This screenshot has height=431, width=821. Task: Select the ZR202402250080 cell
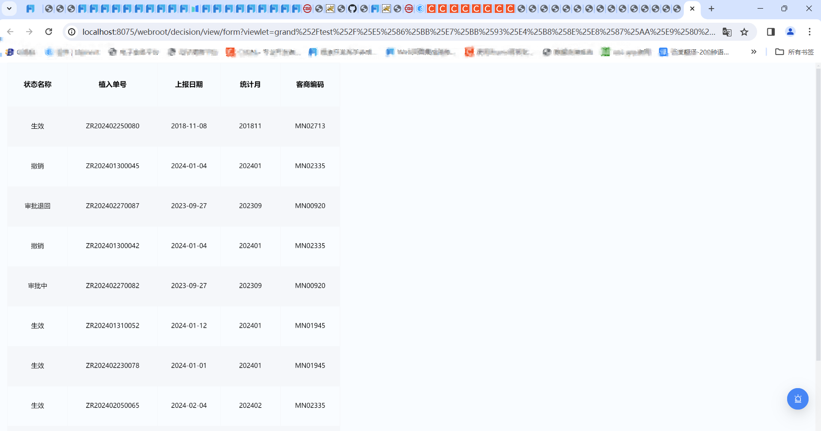pyautogui.click(x=112, y=126)
